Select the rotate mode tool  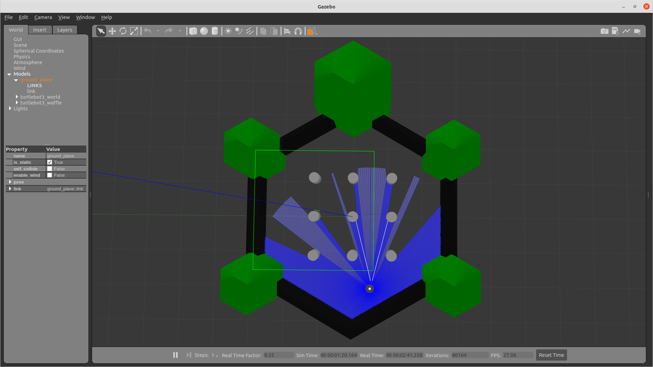pos(123,31)
